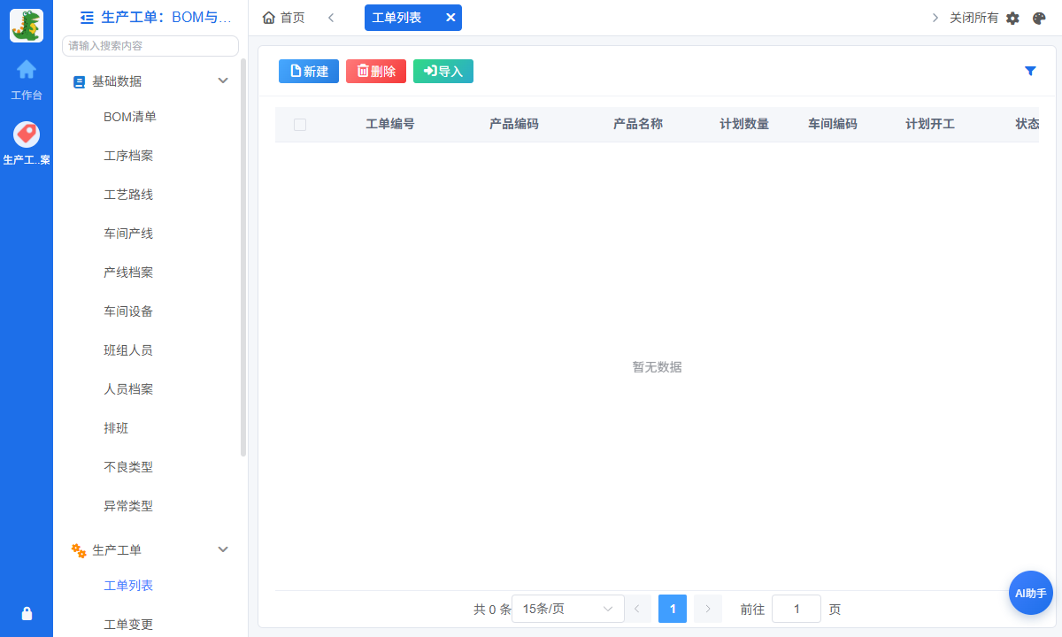The width and height of the screenshot is (1062, 637).
Task: Click the 生产工单 gears icon
Action: [x=79, y=550]
